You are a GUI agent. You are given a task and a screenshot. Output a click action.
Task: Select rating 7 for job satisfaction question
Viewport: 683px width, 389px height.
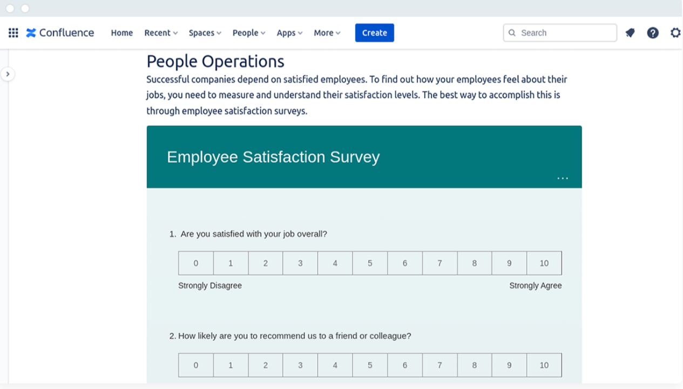[439, 263]
